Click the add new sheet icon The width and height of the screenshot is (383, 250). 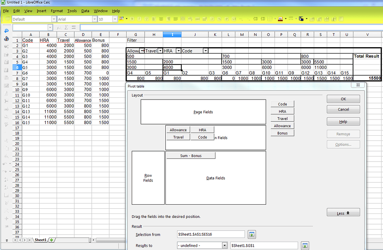point(51,240)
